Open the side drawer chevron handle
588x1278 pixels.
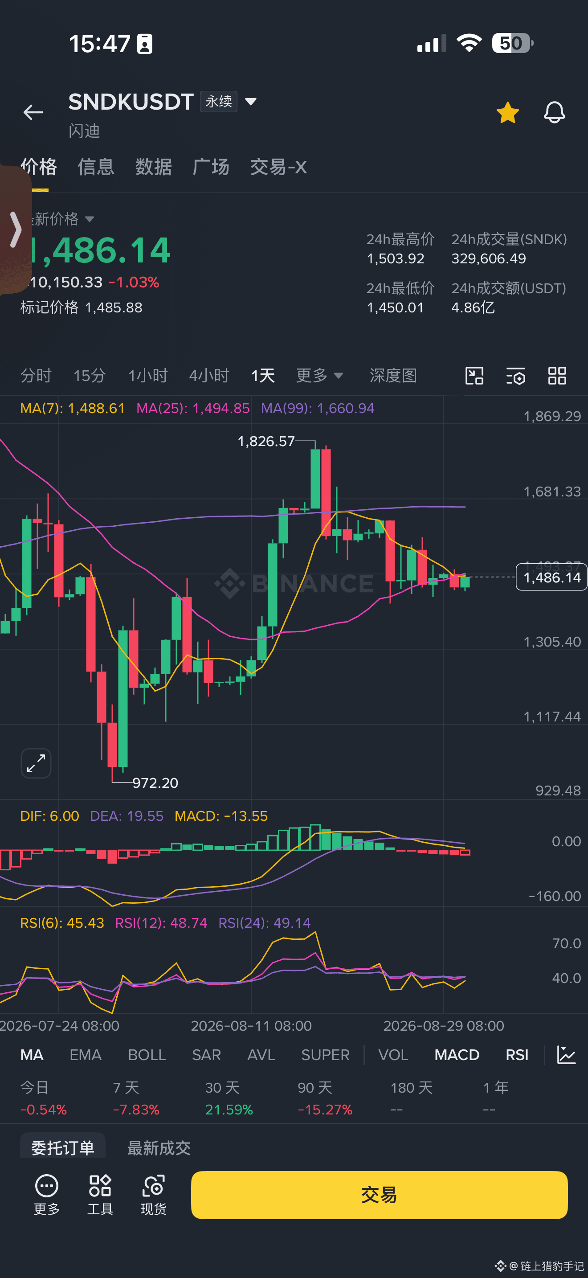coord(16,229)
